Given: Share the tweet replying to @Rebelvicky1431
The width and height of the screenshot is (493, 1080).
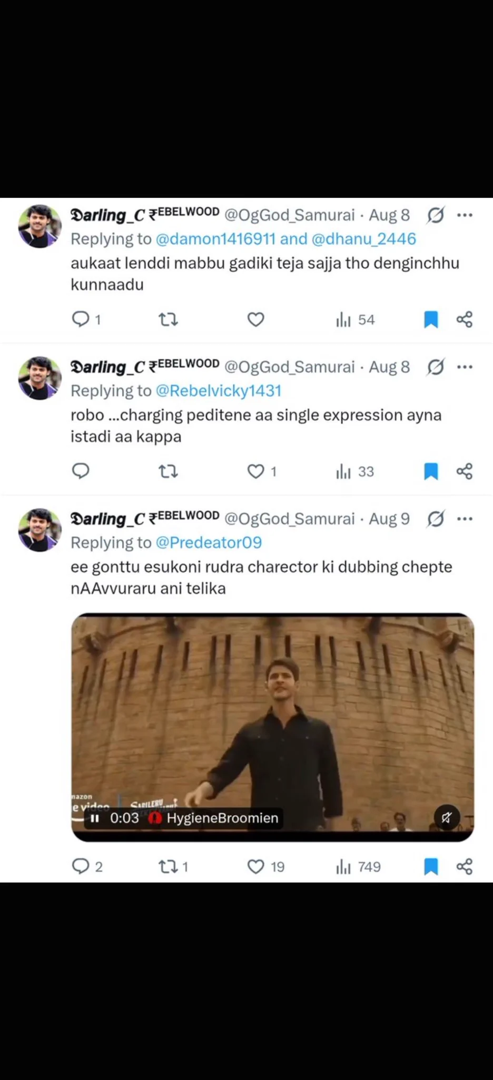Looking at the screenshot, I should coord(464,471).
